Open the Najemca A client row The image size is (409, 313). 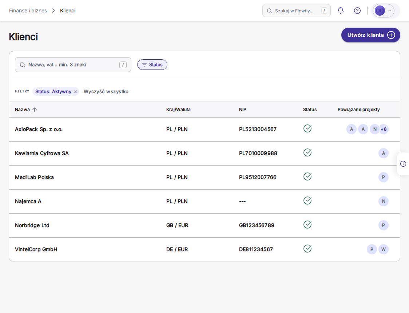[x=204, y=201]
